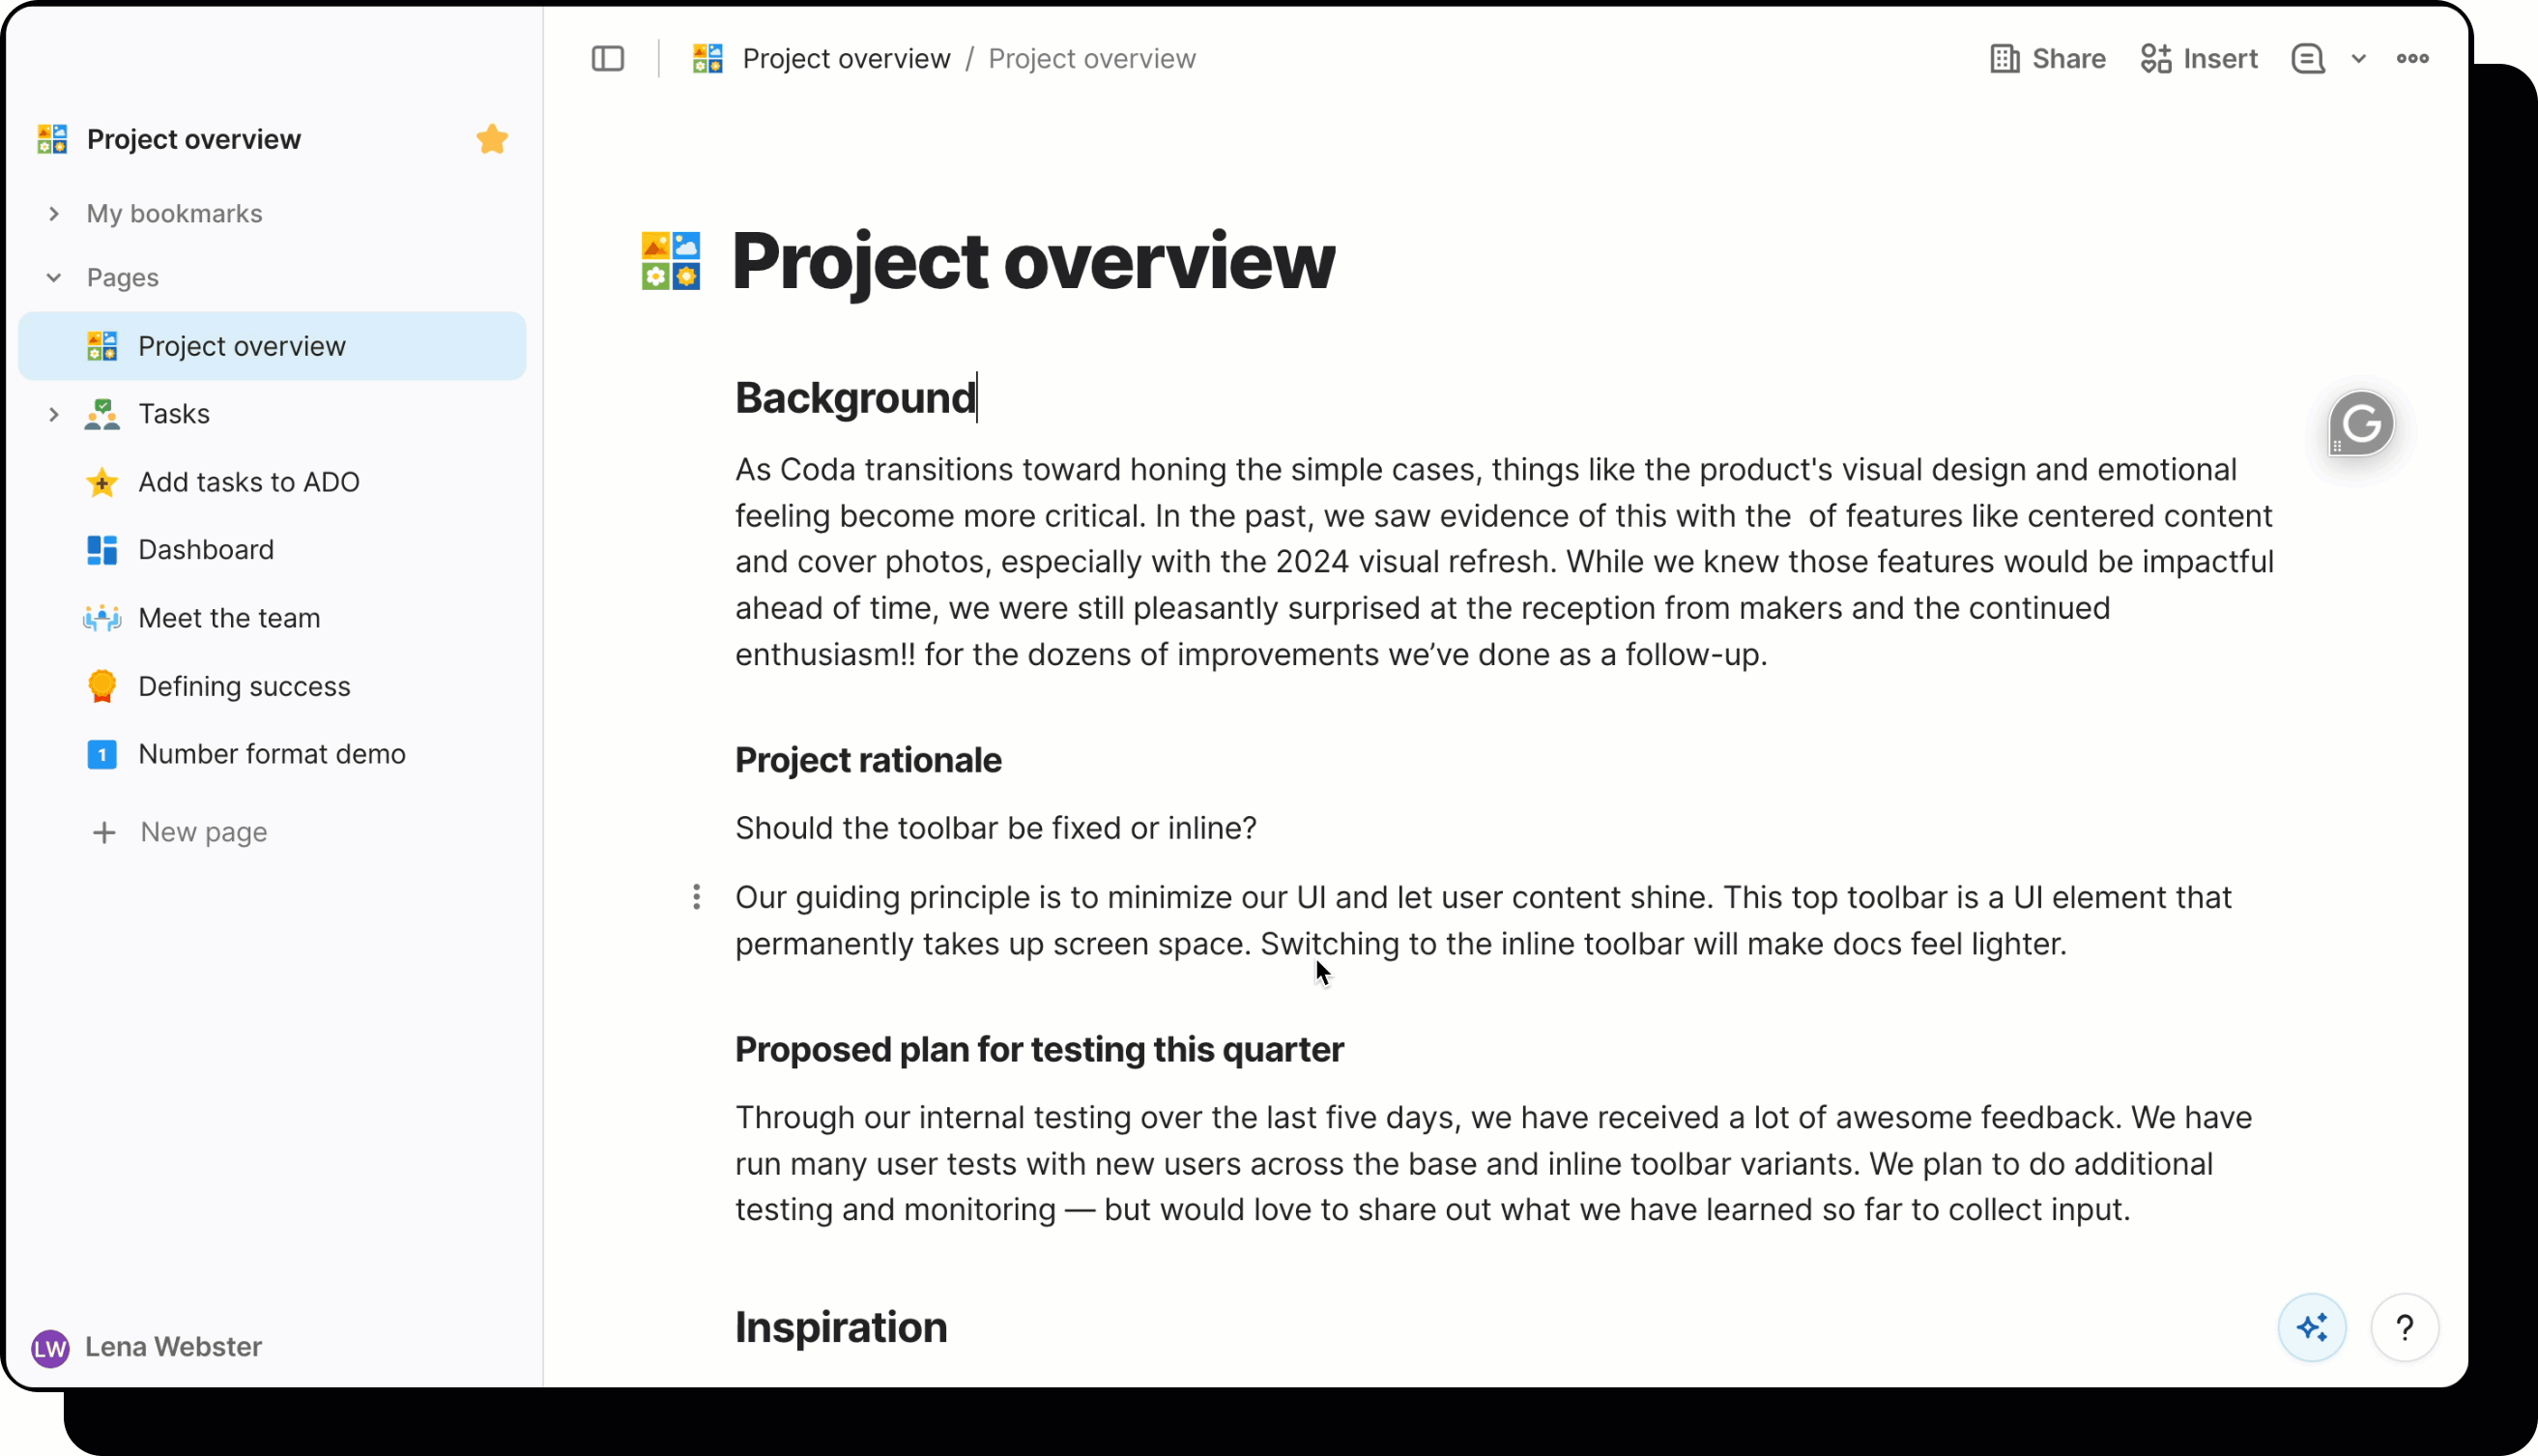Screen dimensions: 2538x1456
Task: Open the Coda AI sparkle assistant
Action: tap(2311, 1328)
